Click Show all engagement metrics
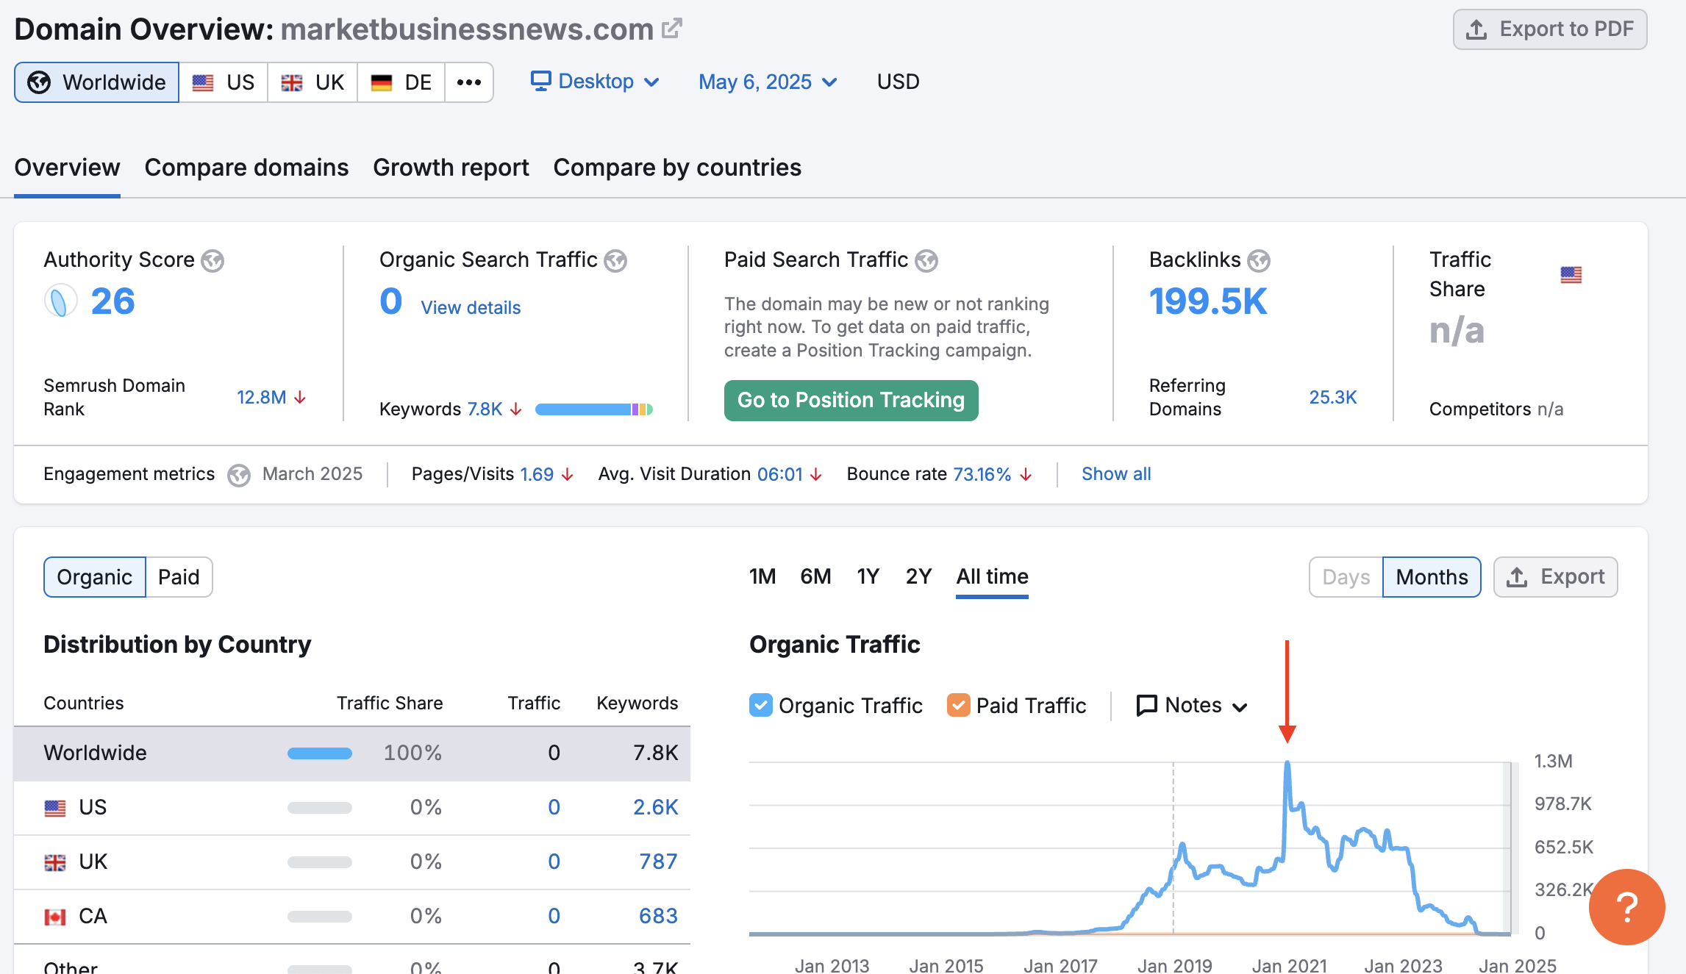1686x974 pixels. tap(1116, 474)
